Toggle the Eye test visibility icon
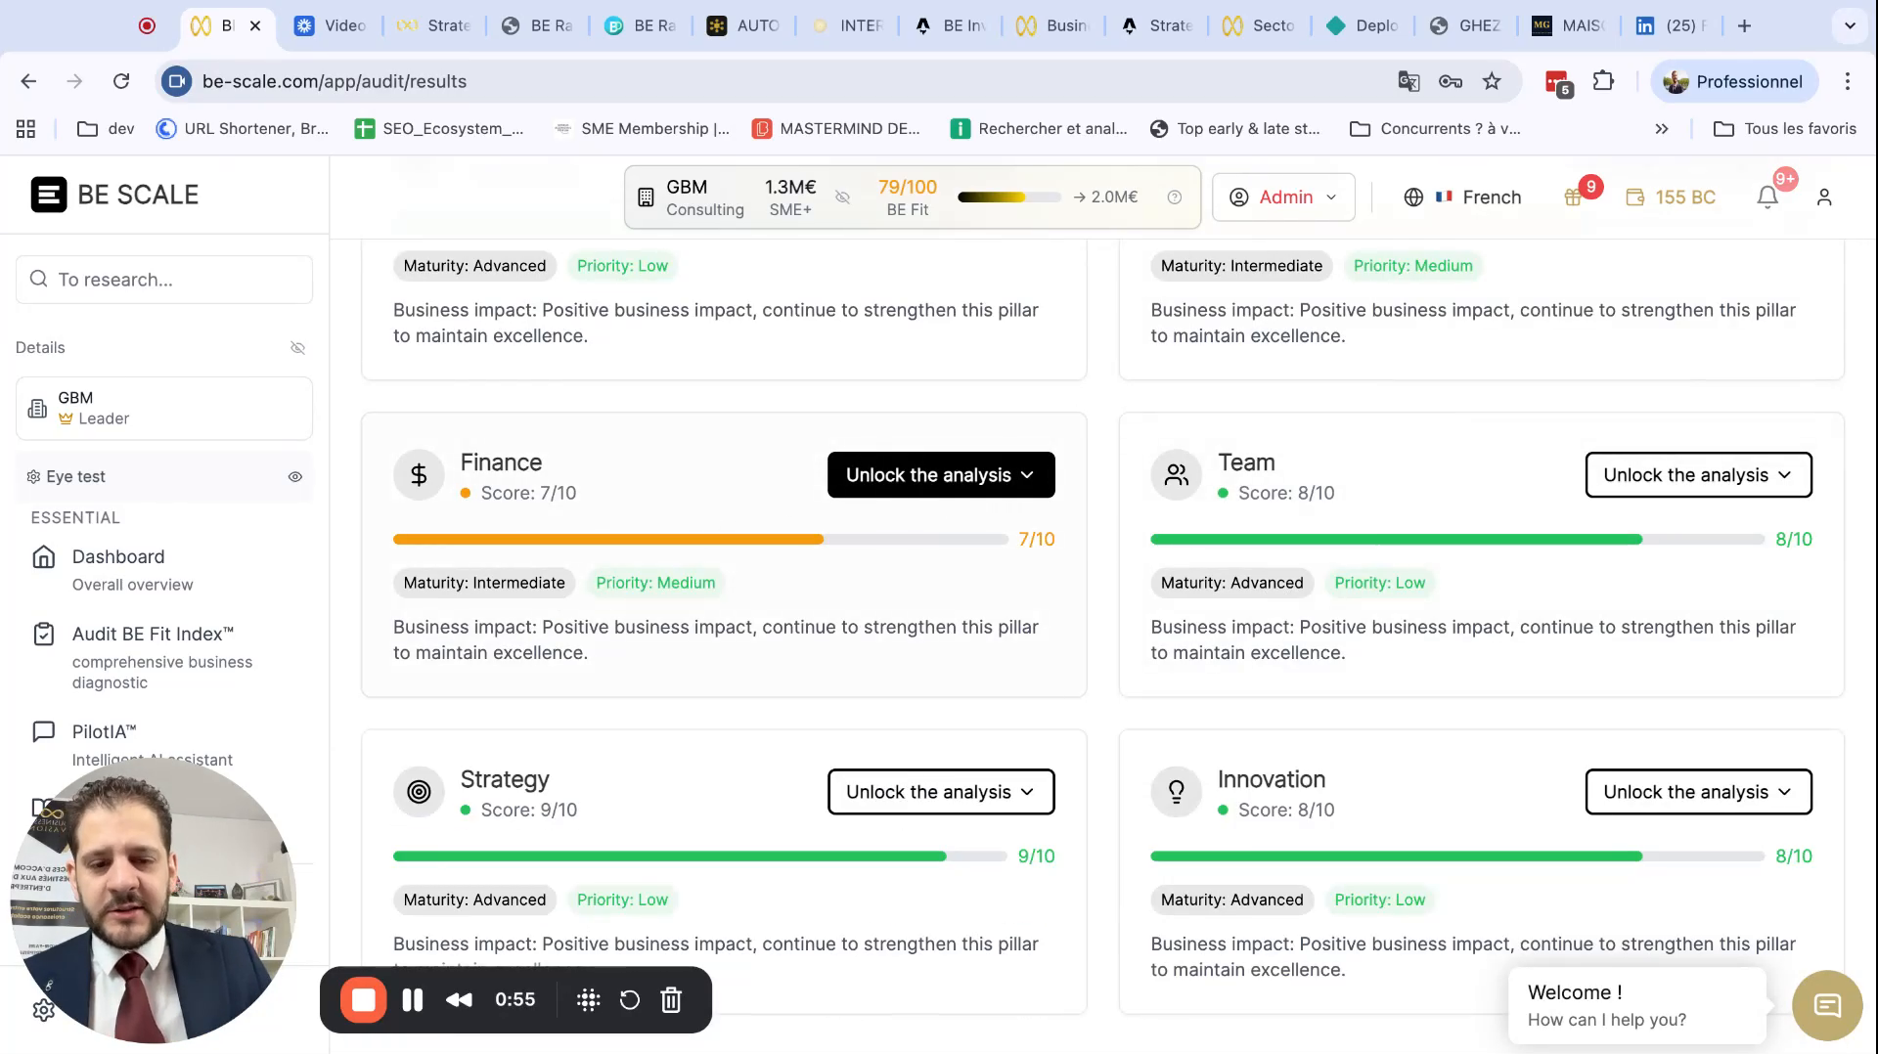 click(294, 477)
